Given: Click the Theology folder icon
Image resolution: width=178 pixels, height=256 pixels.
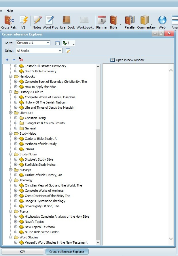Looking at the screenshot, I should click(x=16, y=180).
